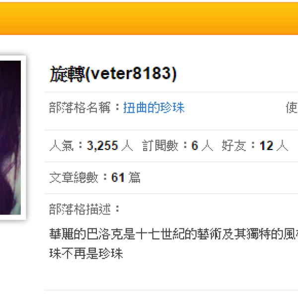Click the 篇 unit after 61

pyautogui.click(x=135, y=177)
